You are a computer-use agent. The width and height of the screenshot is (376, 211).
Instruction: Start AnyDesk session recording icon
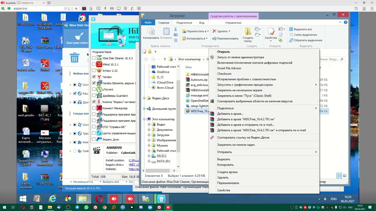point(139,8)
